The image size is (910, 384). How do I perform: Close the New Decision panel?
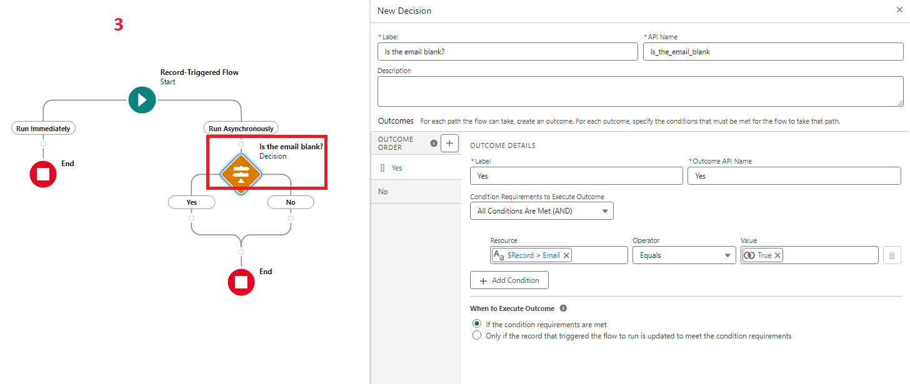(898, 11)
